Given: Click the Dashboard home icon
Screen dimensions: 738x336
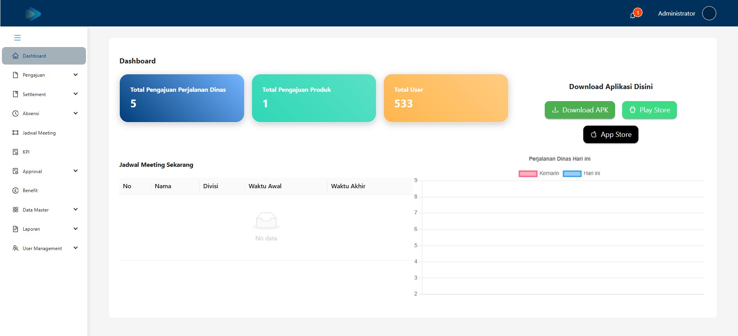Looking at the screenshot, I should point(16,56).
